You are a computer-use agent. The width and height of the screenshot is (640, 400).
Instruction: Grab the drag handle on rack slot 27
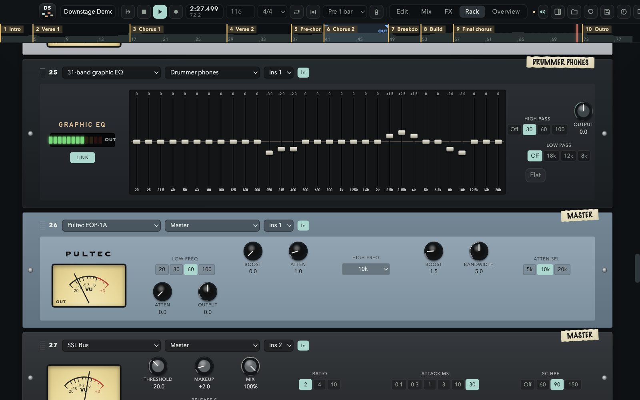pos(42,345)
